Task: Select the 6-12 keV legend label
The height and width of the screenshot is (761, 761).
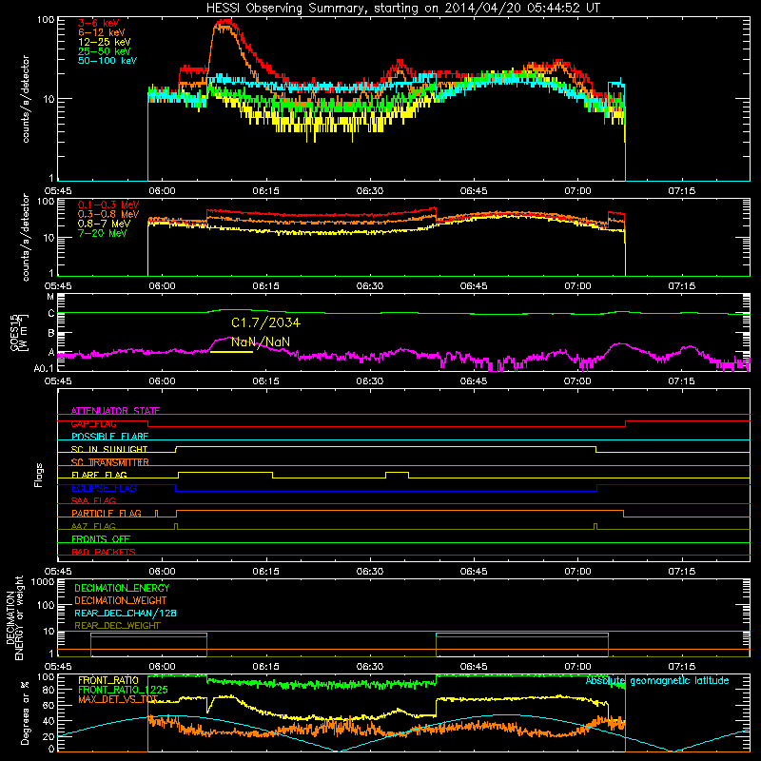Action: [x=102, y=32]
